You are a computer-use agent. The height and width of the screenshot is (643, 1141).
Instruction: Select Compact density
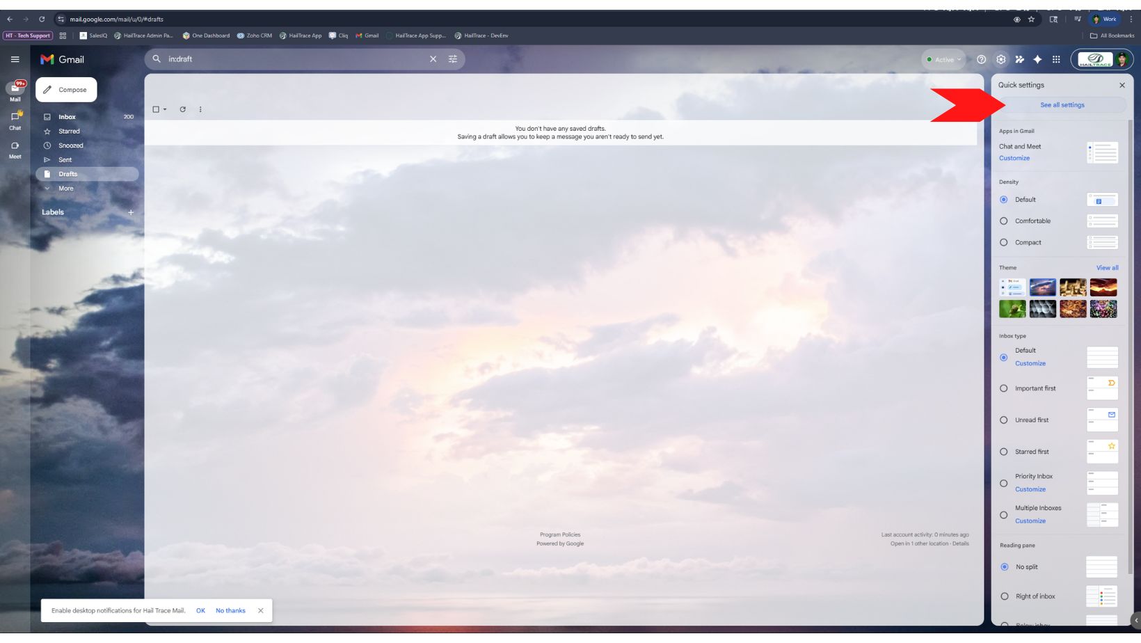(x=1003, y=243)
